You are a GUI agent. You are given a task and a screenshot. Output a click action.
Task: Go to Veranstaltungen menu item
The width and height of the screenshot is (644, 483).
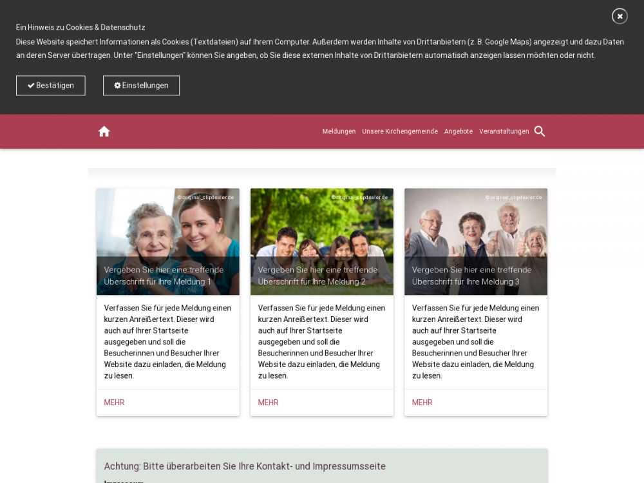504,131
